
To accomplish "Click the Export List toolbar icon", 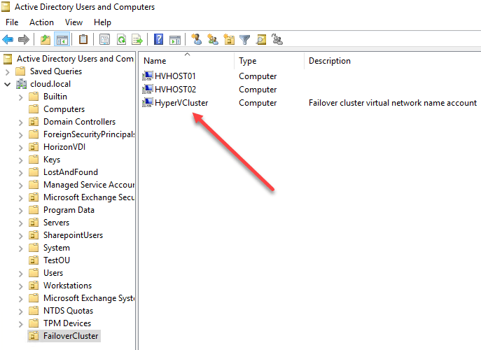I will pos(137,40).
